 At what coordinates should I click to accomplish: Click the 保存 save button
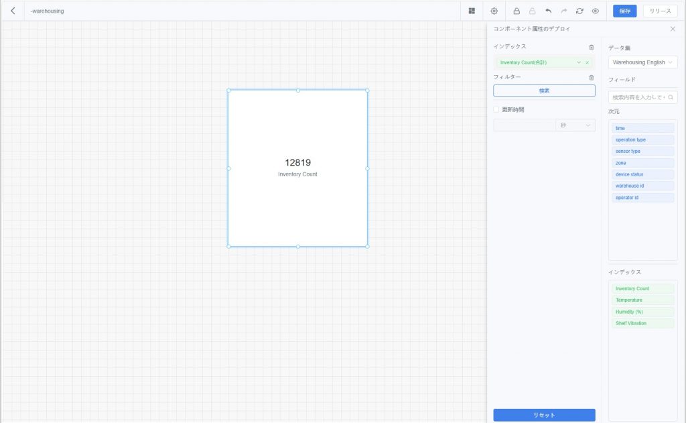pyautogui.click(x=624, y=11)
